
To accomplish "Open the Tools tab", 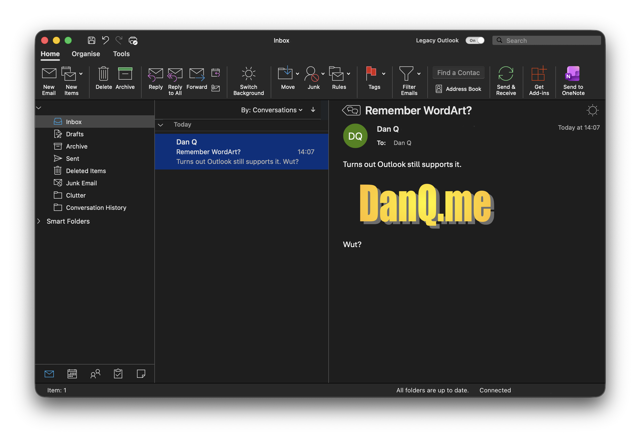I will click(x=121, y=54).
